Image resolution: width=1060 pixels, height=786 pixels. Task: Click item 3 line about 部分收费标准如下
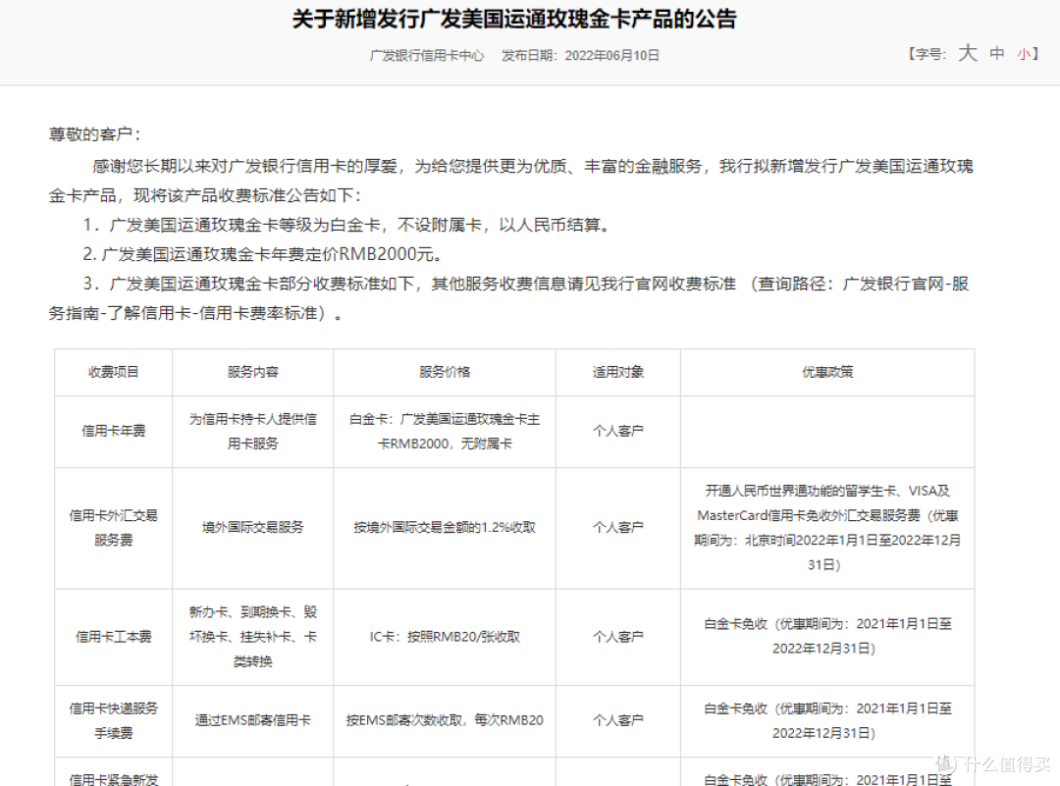click(x=526, y=284)
